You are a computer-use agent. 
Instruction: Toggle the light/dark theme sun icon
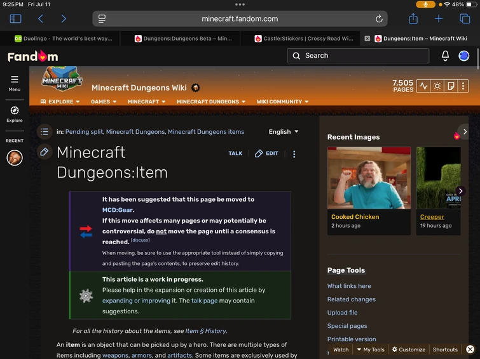tap(437, 86)
